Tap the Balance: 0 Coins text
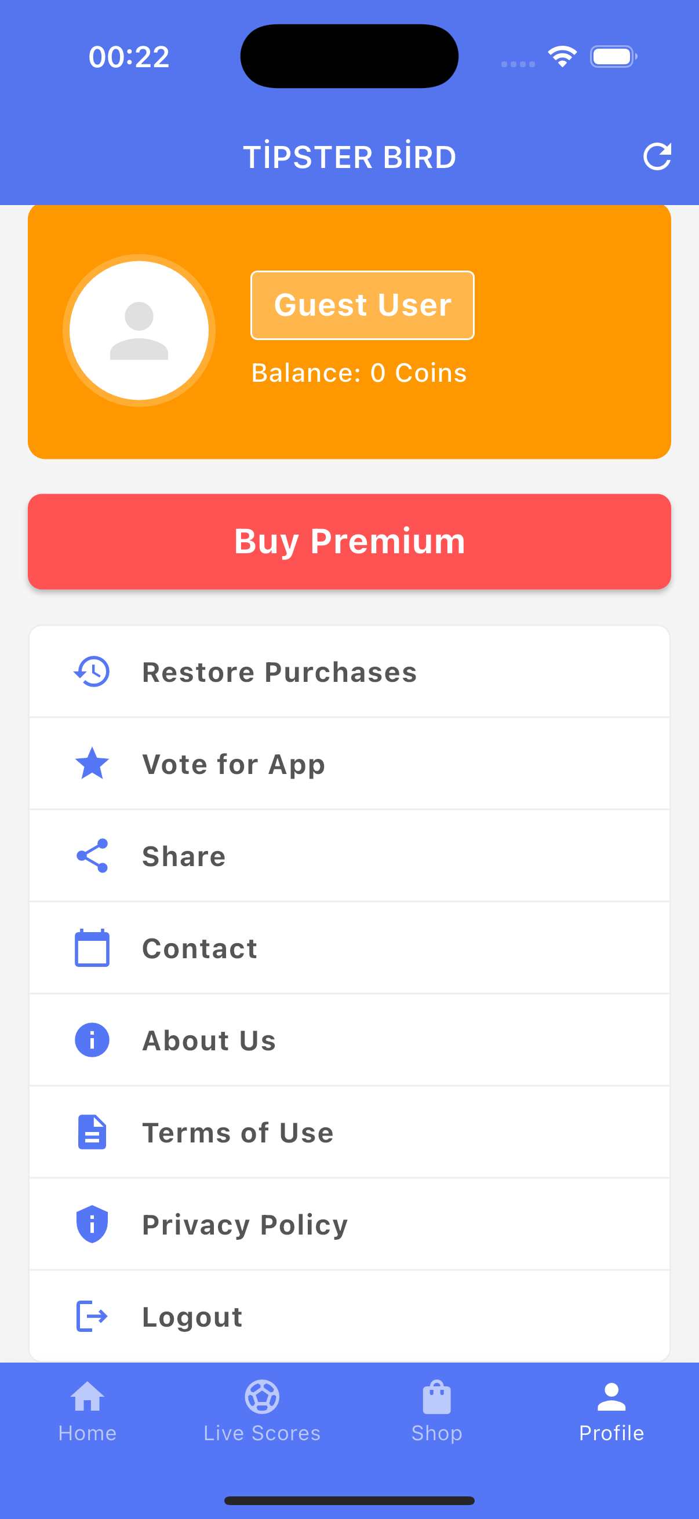The image size is (699, 1519). click(359, 373)
